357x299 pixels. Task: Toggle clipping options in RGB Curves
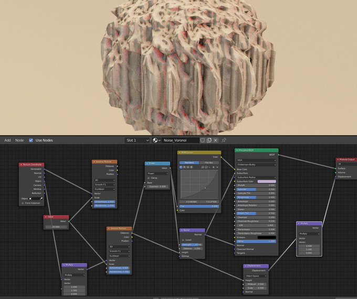pos(214,167)
